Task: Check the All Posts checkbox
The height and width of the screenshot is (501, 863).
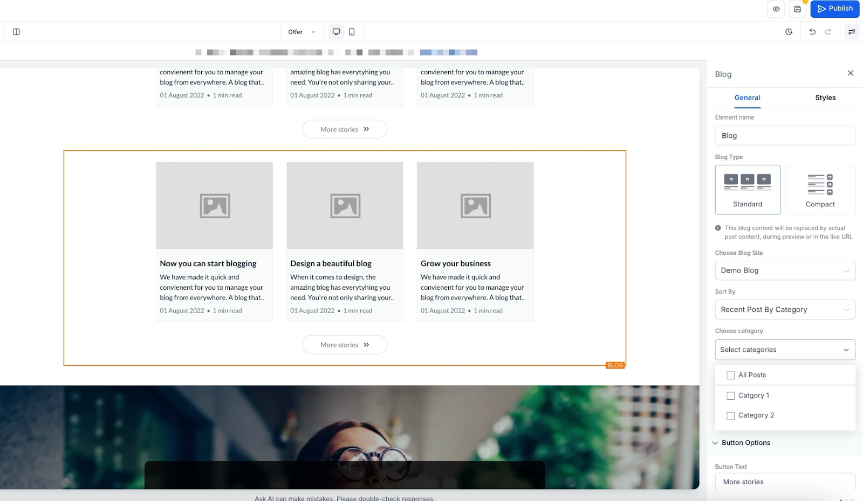Action: (x=731, y=375)
